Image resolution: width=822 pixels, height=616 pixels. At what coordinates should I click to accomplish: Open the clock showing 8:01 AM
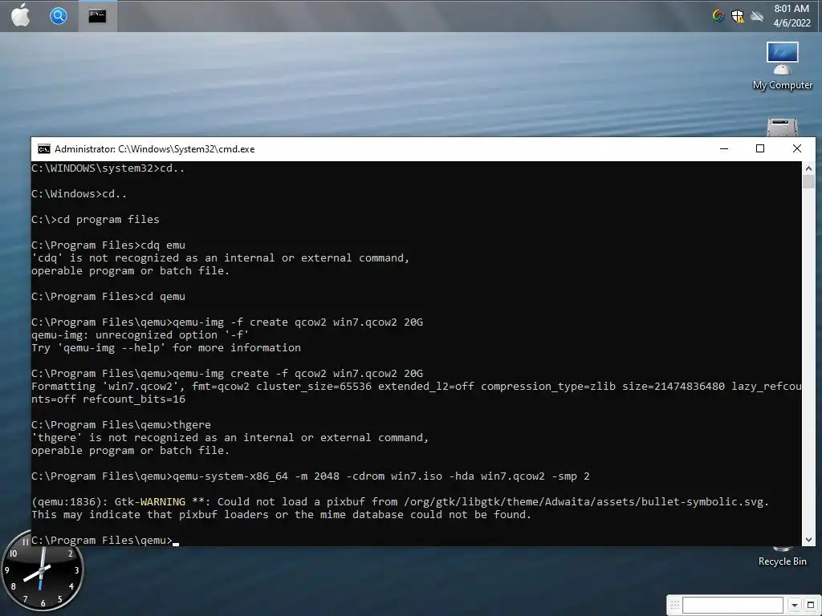(791, 16)
